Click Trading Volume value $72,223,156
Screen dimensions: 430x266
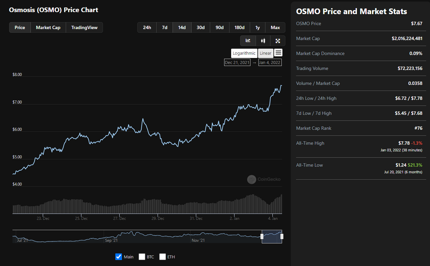click(410, 68)
